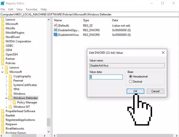Click the Partner folder icon
The image size is (179, 137).
[x=3, y=59]
